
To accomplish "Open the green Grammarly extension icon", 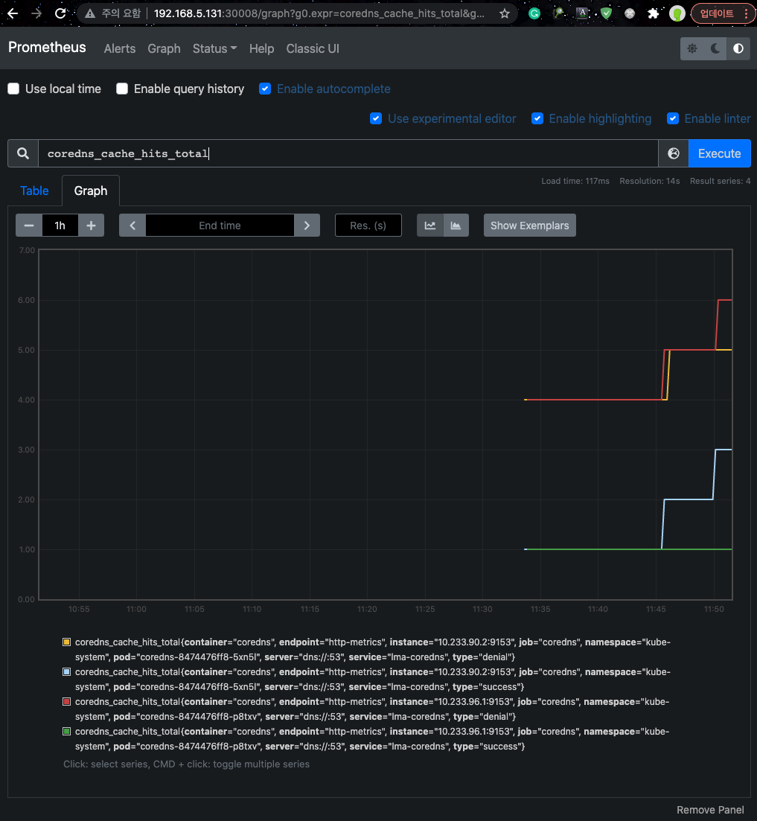I will [x=534, y=13].
